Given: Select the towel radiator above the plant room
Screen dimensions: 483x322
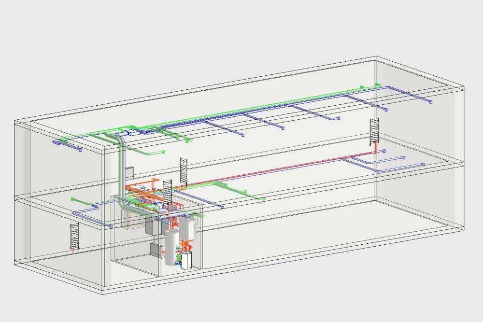Looking at the screenshot, I should click(x=167, y=192).
